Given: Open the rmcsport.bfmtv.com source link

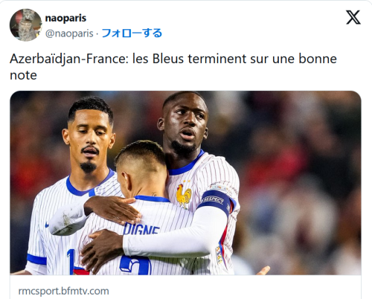Looking at the screenshot, I should 63,291.
